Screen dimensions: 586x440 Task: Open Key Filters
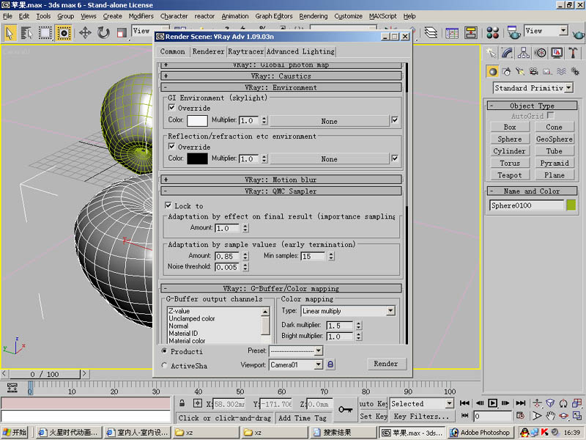point(421,416)
